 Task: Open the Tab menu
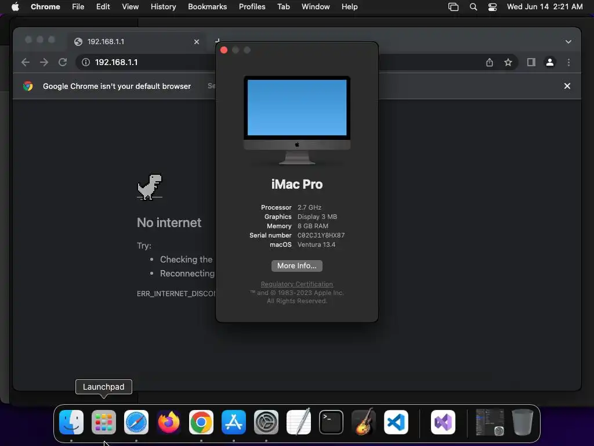pyautogui.click(x=283, y=7)
